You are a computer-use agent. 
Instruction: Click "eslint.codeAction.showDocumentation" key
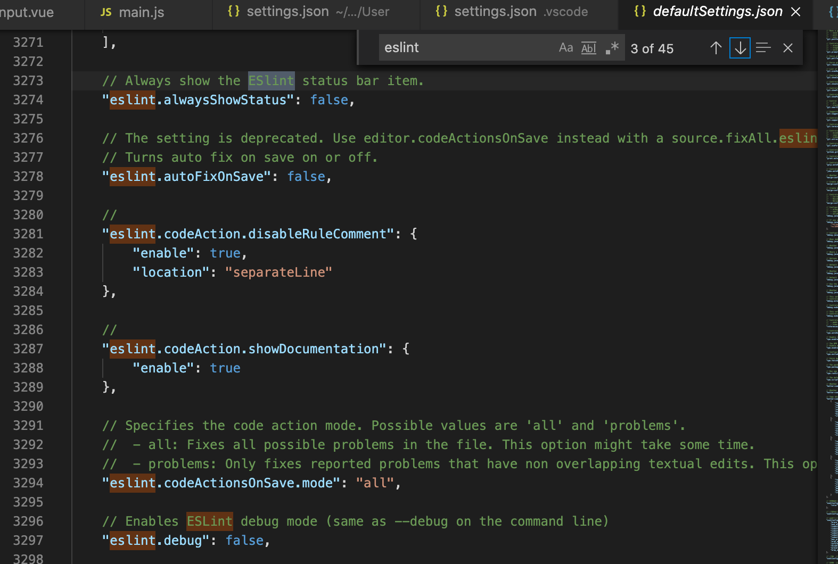pos(244,349)
